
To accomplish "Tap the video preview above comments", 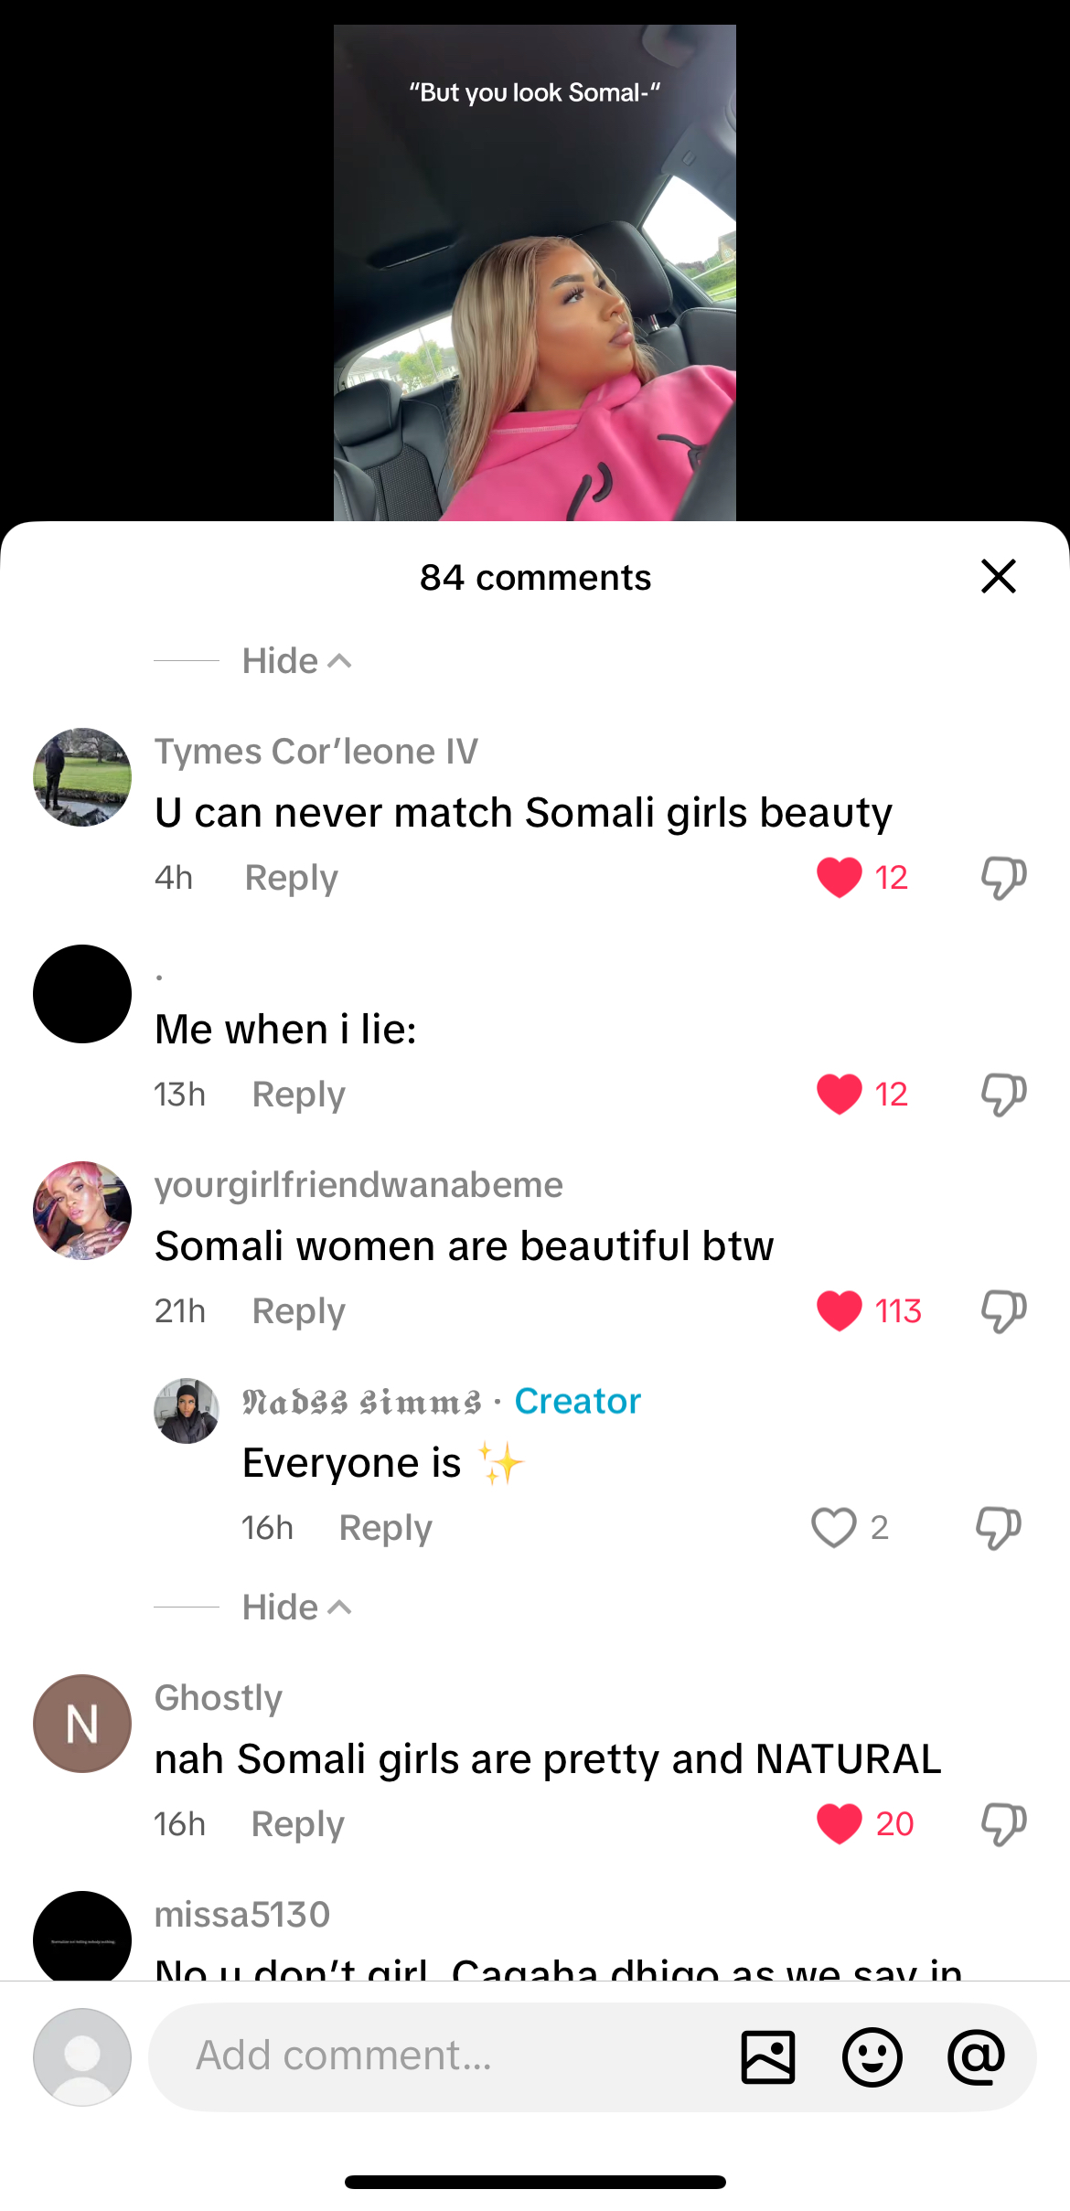I will pyautogui.click(x=535, y=272).
